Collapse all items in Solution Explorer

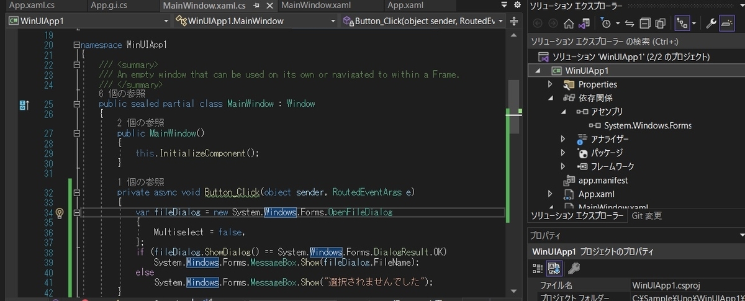point(644,24)
